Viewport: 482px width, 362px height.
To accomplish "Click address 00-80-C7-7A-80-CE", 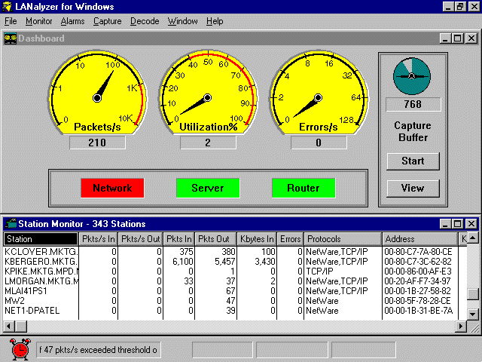I will [x=418, y=251].
